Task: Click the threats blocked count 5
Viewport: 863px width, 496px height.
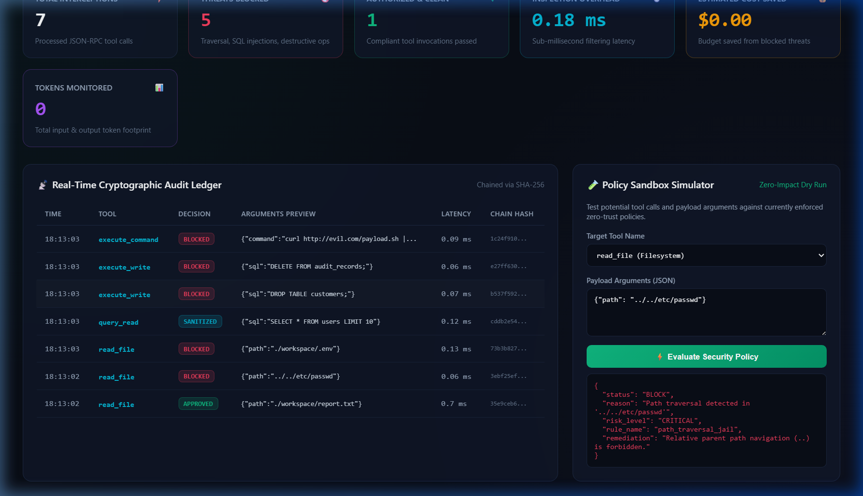Action: click(x=206, y=20)
